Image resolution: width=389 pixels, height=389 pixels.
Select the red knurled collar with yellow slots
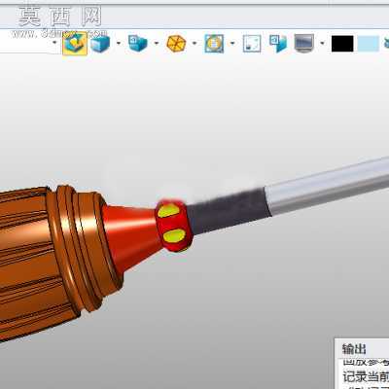174,227
